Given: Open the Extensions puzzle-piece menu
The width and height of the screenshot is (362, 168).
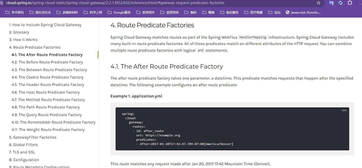Looking at the screenshot, I should tap(350, 3).
